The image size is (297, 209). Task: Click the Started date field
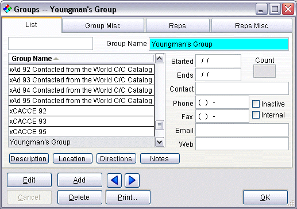[218, 61]
